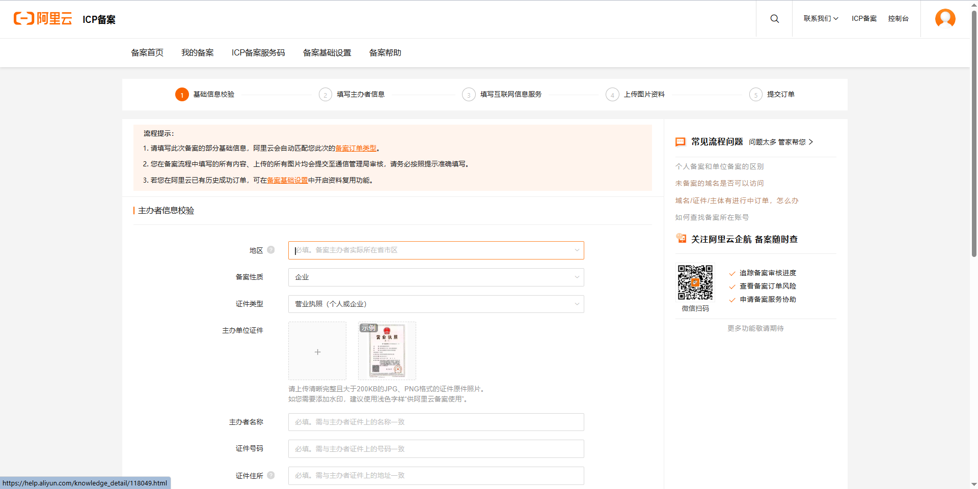Viewport: 978px width, 489px height.
Task: Click step 1 基础信息校验 circle
Action: pyautogui.click(x=182, y=95)
